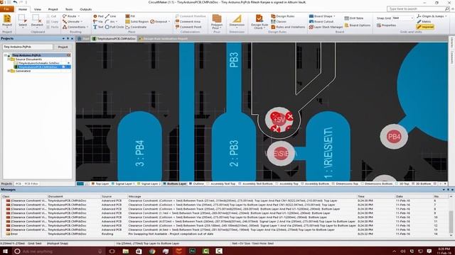Open the Drill Table tool
The height and width of the screenshot is (255, 455).
click(x=354, y=18)
